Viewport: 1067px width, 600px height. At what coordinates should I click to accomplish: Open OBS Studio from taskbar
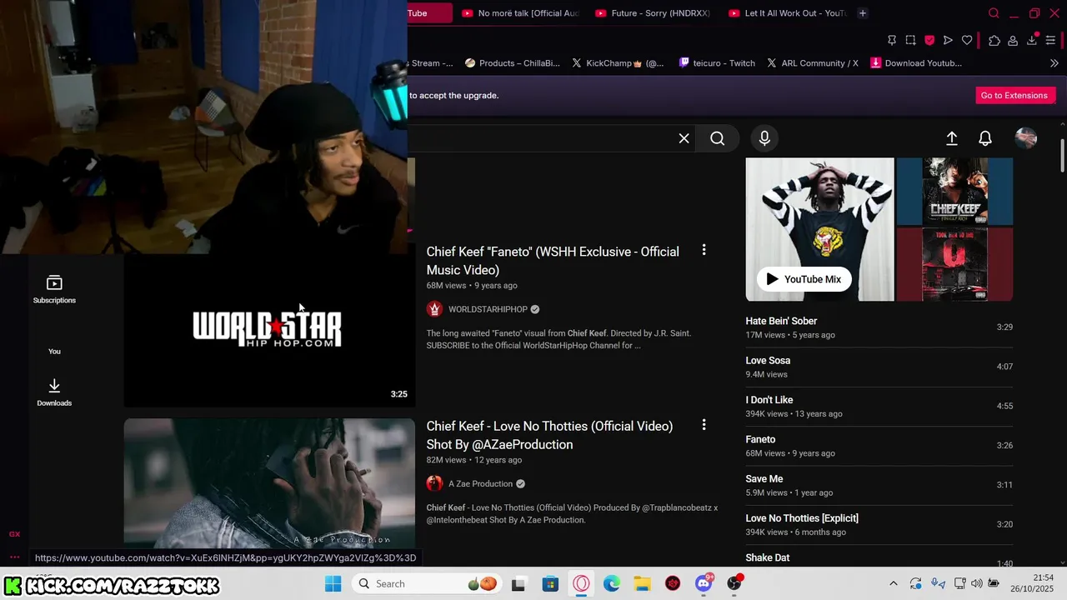pyautogui.click(x=734, y=583)
